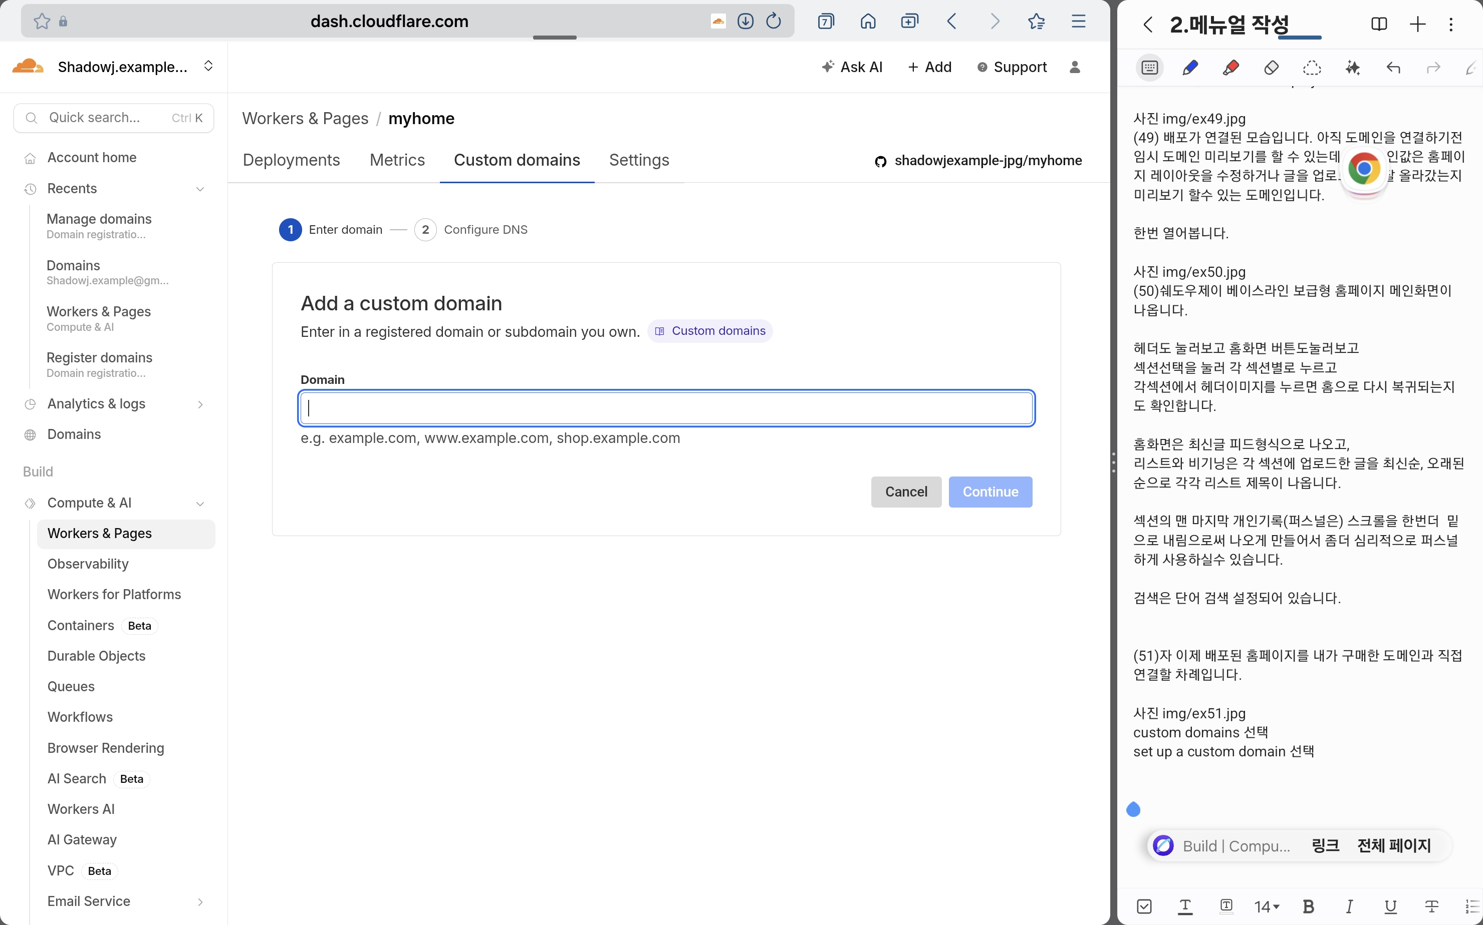Collapse the Recents sidebar section

[x=199, y=189]
